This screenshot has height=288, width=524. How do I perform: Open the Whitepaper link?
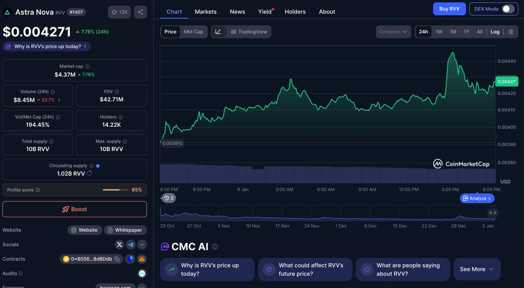[x=125, y=230]
